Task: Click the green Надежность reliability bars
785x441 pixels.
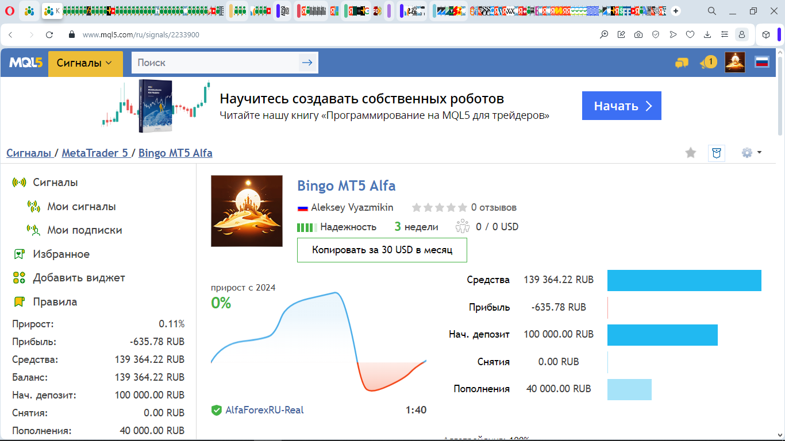Action: (307, 227)
